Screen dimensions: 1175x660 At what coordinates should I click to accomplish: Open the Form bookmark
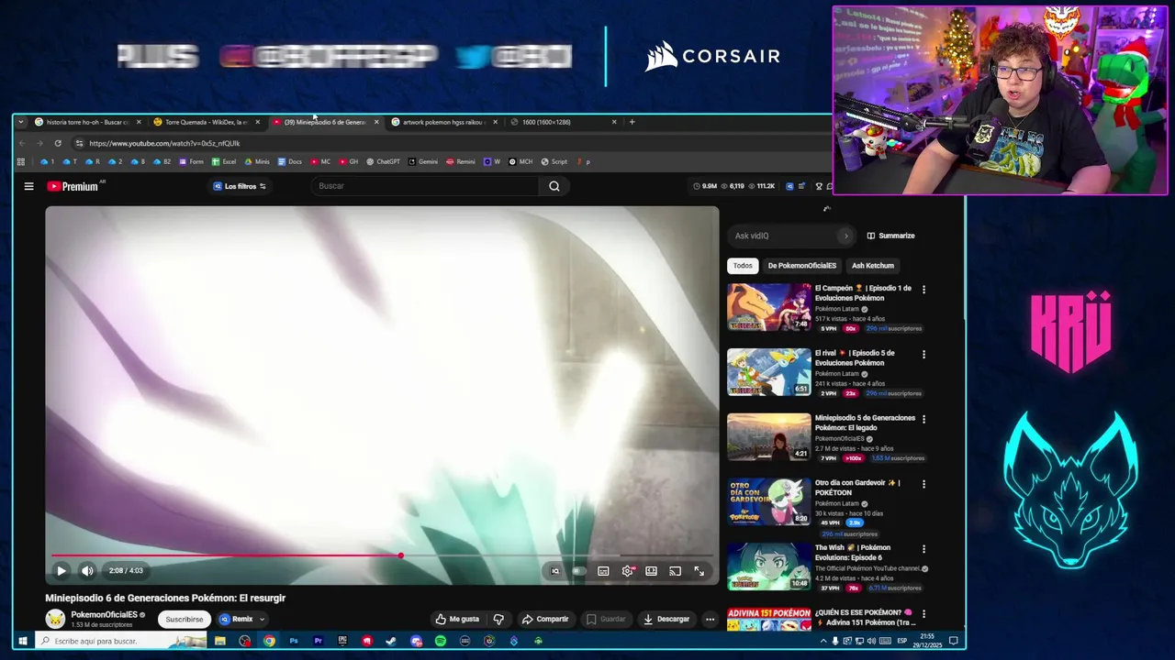[x=191, y=161]
